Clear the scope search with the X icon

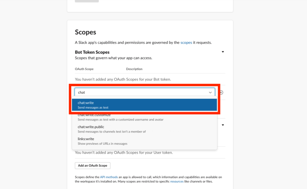(221, 92)
